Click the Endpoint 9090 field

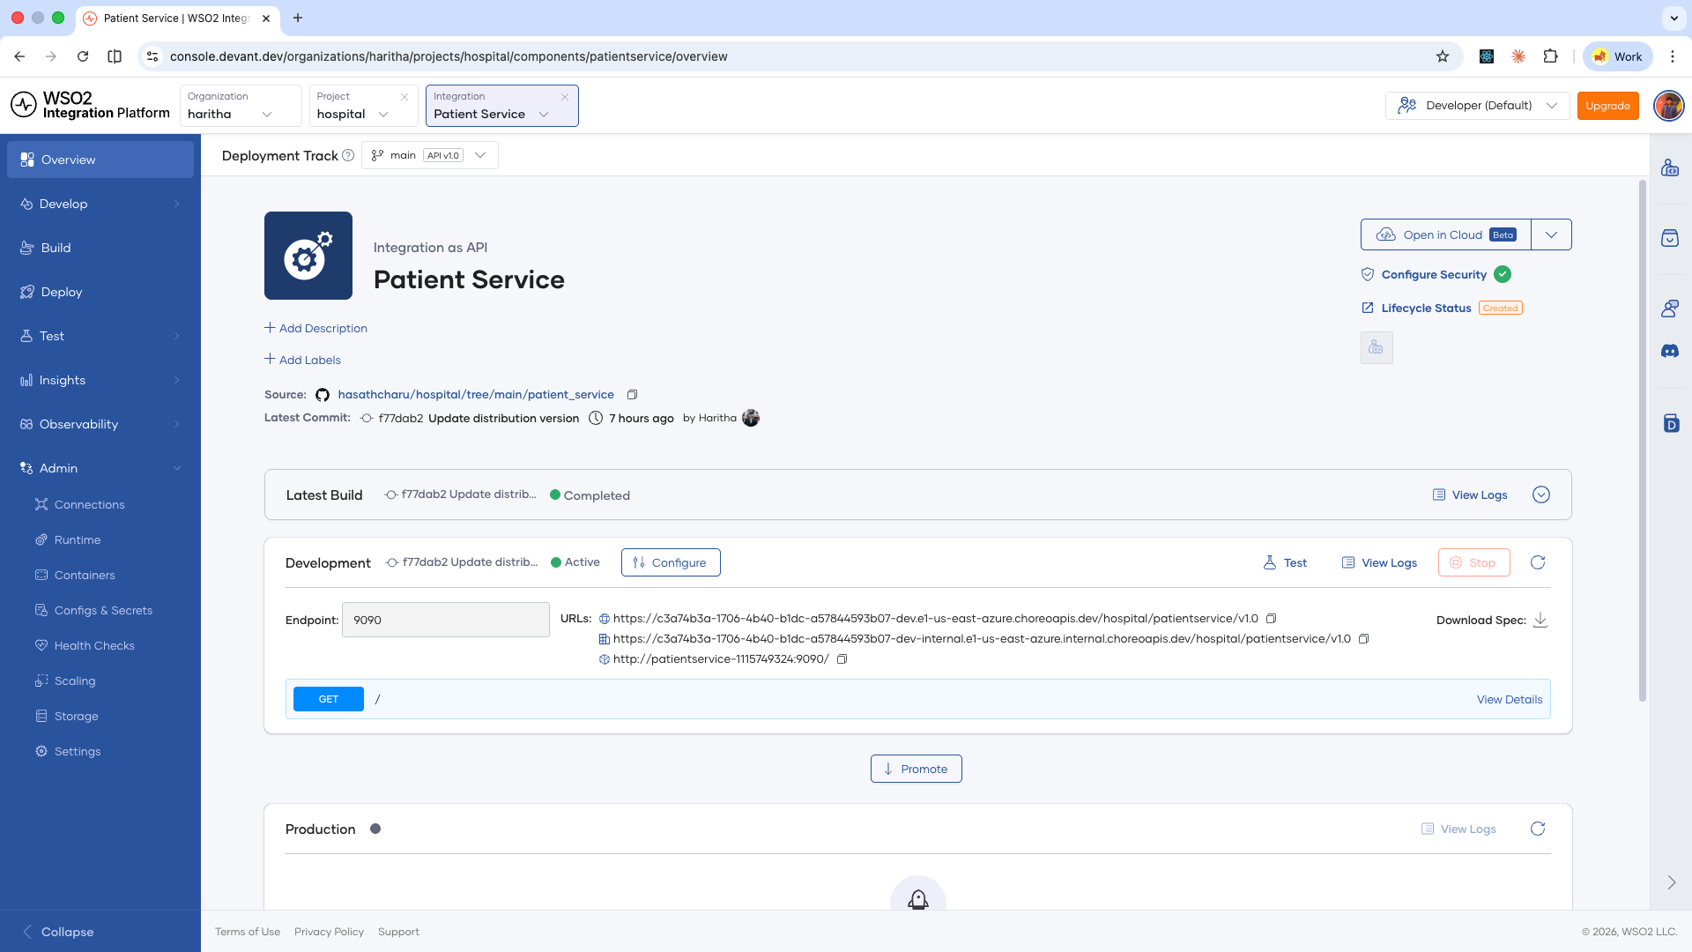click(x=446, y=620)
